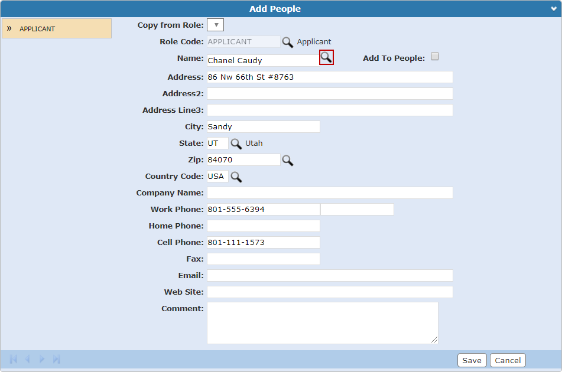Click into the Email field

330,276
